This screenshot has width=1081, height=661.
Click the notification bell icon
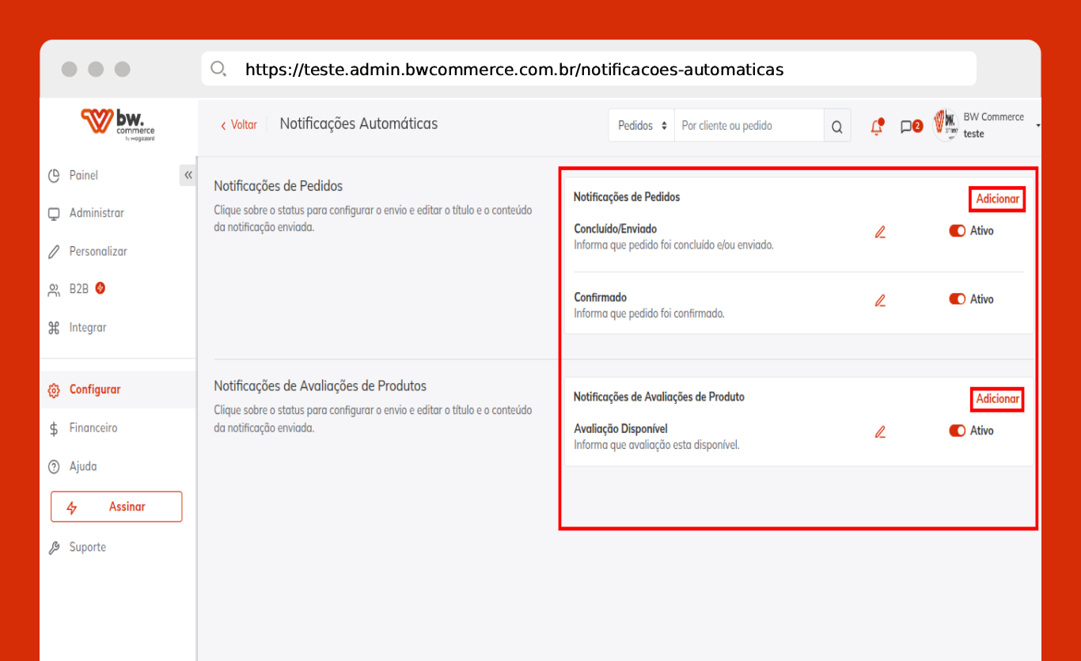click(877, 127)
